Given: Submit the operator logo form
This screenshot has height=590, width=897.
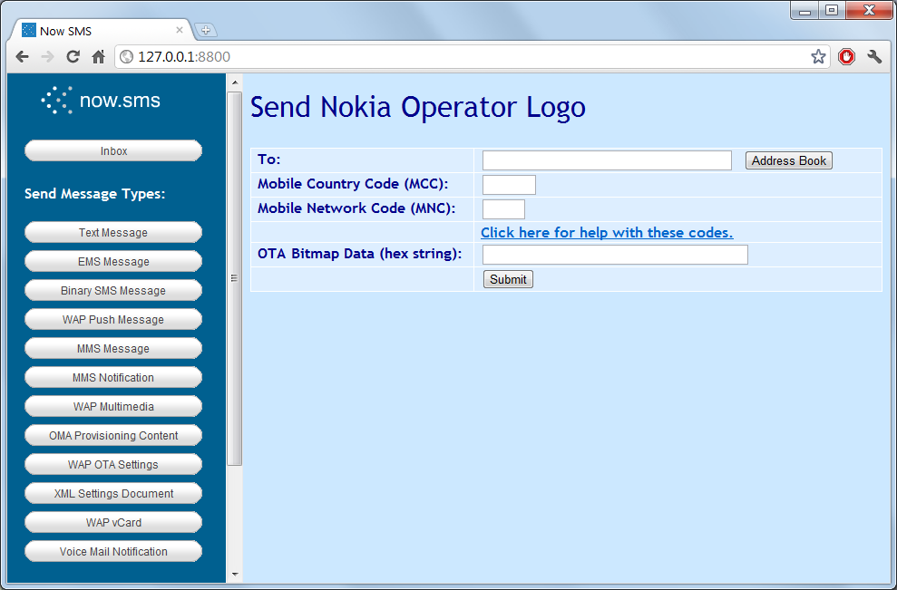Looking at the screenshot, I should [508, 279].
